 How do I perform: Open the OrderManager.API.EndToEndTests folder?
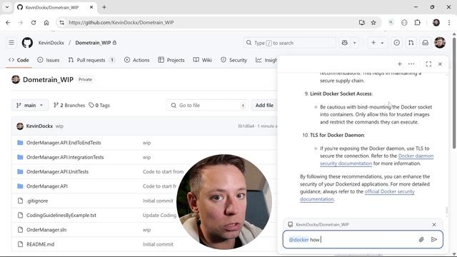coord(64,143)
